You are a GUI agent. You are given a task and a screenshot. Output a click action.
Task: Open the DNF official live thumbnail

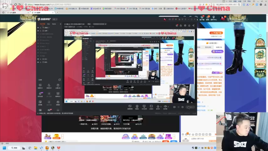[x=111, y=119]
